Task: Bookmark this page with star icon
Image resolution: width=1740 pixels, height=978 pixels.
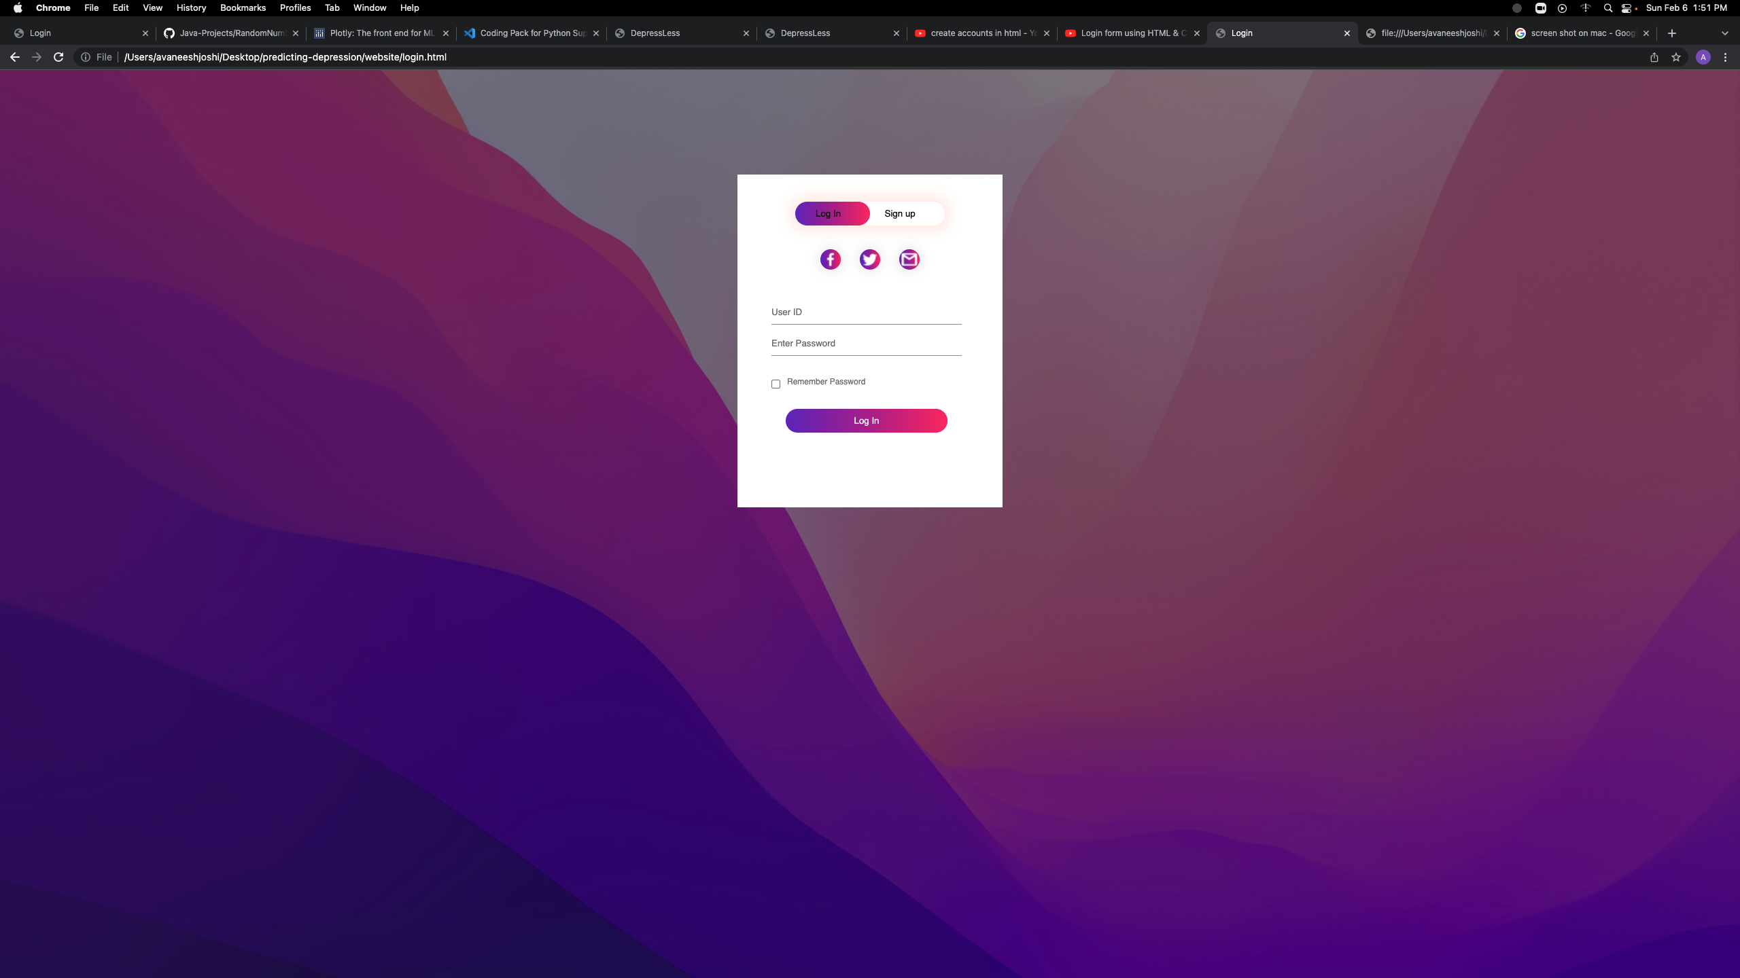Action: (1676, 57)
